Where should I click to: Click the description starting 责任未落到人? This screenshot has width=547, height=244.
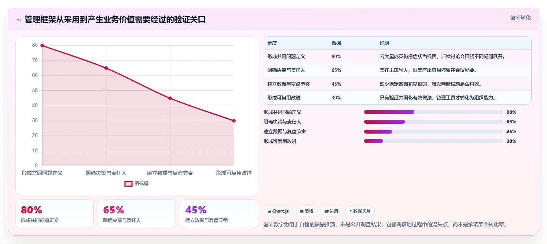point(428,70)
